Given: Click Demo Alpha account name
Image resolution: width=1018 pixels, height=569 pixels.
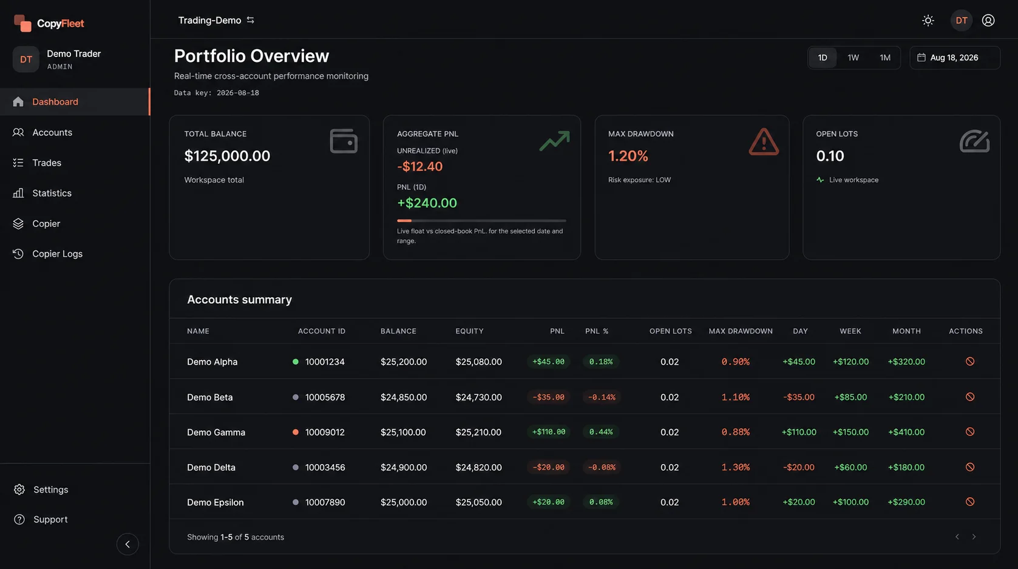Looking at the screenshot, I should (212, 362).
